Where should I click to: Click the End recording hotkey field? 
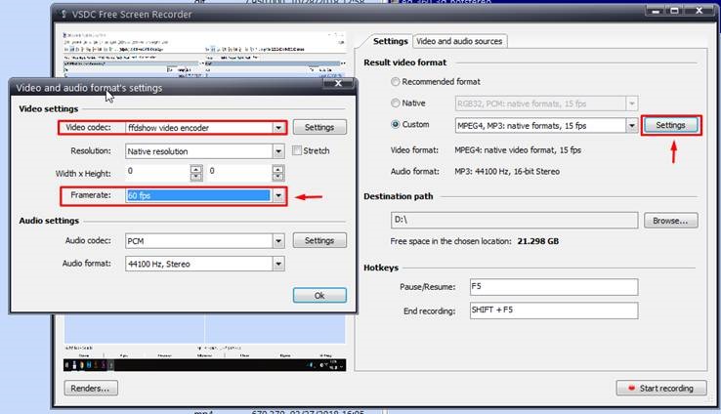554,310
